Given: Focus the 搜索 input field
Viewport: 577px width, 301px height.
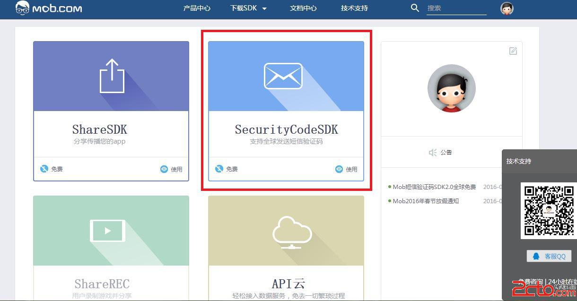Looking at the screenshot, I should point(456,8).
